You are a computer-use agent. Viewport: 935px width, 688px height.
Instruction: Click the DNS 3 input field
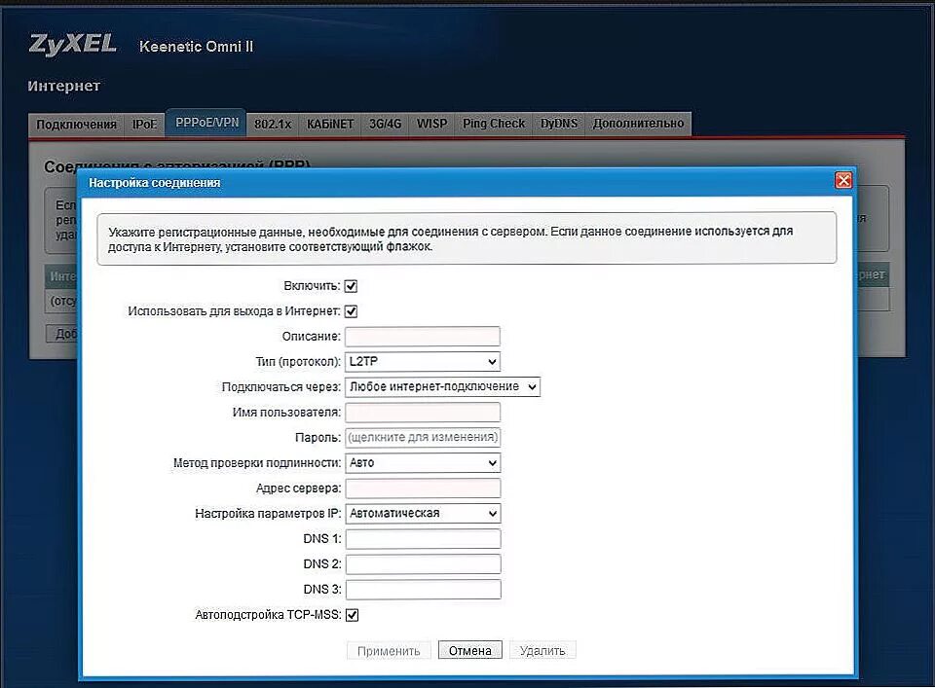coord(424,590)
